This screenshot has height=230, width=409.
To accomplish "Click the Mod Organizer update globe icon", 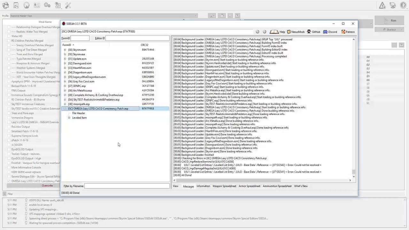I will point(393,5).
